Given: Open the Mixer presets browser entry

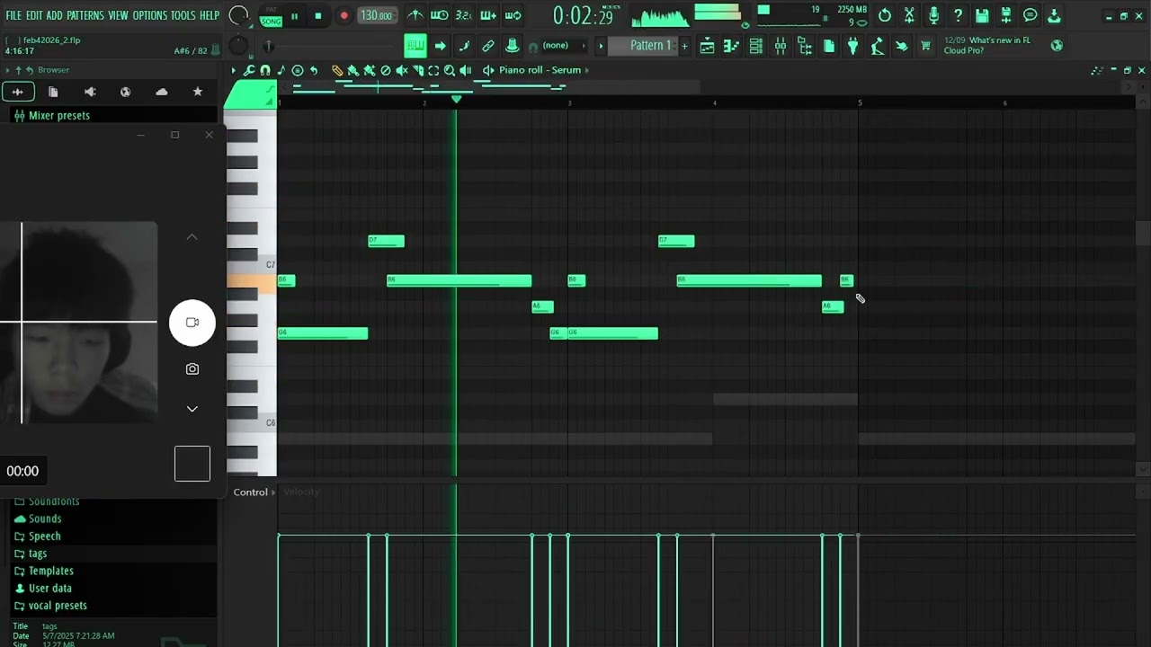Looking at the screenshot, I should [58, 115].
